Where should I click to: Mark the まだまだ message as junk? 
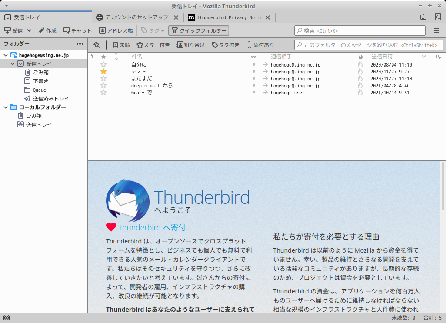360,79
